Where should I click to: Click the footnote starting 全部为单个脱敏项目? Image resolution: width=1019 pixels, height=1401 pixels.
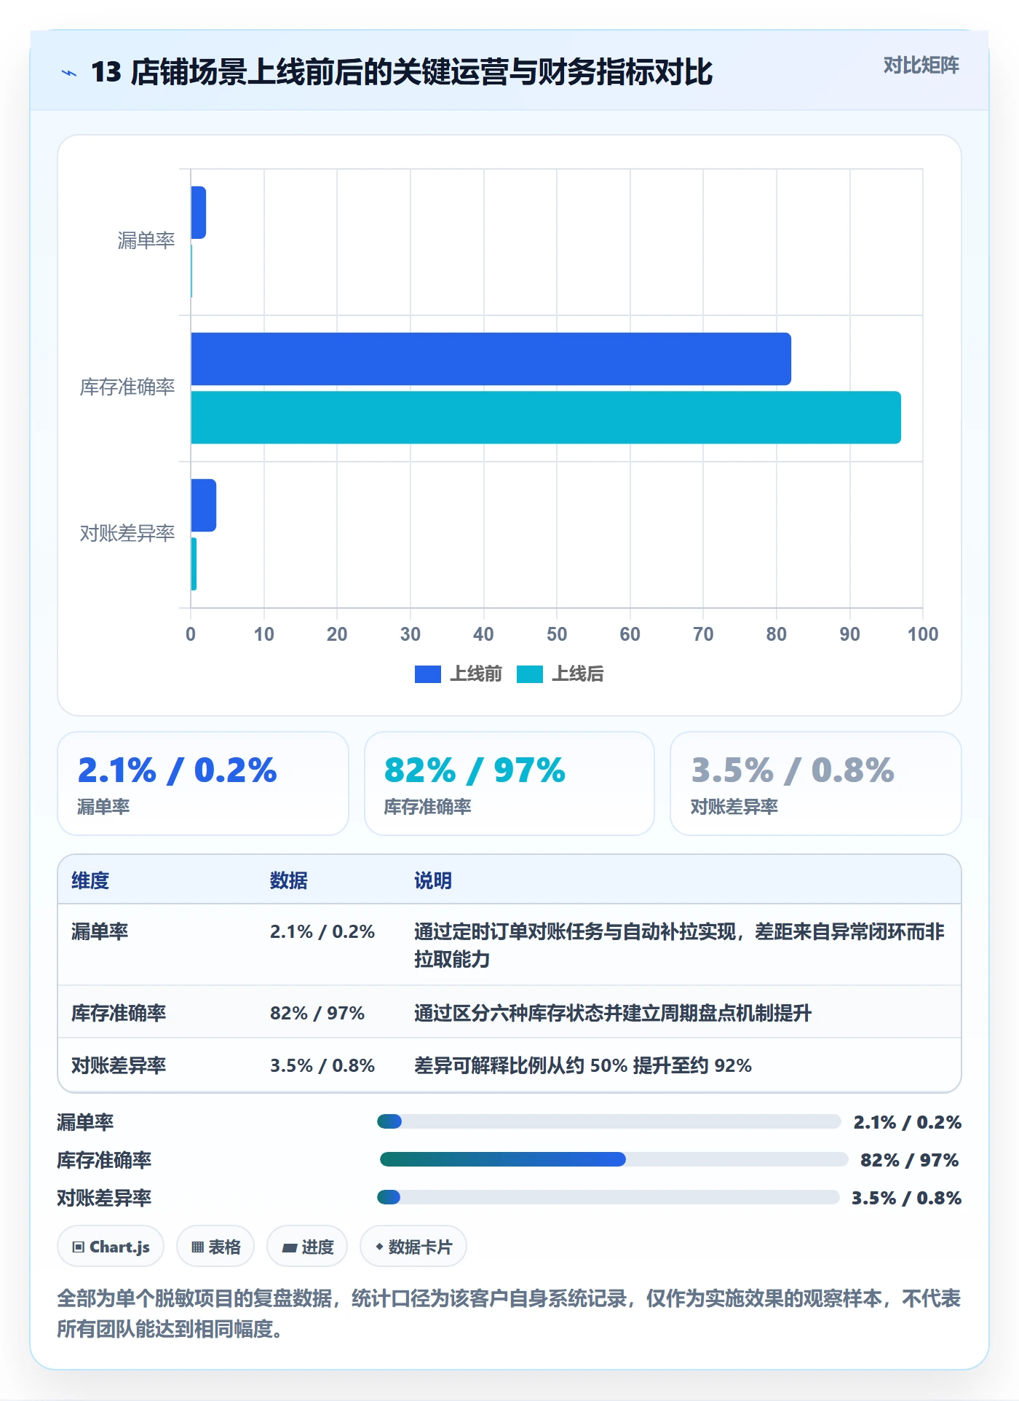point(509,1314)
